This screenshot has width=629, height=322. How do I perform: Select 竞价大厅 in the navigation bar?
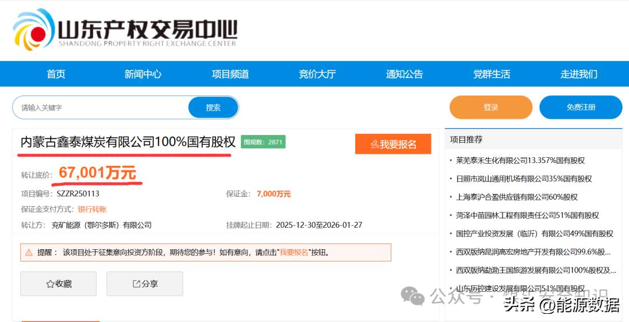[317, 74]
